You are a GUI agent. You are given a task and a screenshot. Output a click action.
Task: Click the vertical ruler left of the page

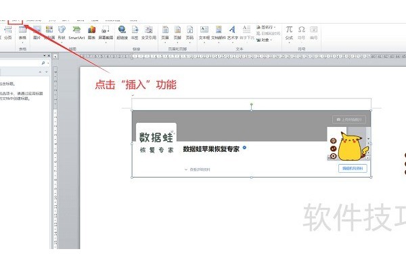tap(55, 157)
